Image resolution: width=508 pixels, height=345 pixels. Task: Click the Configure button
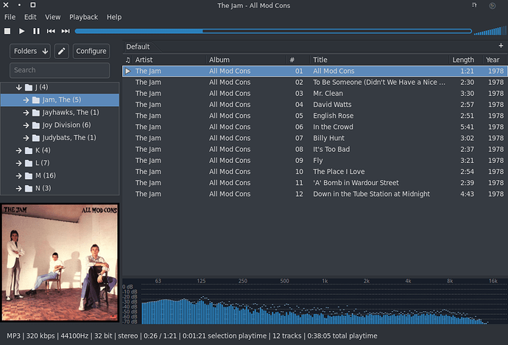91,52
